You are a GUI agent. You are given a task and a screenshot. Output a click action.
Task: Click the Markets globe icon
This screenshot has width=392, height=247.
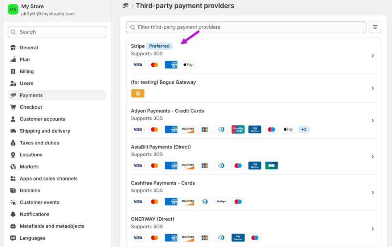pyautogui.click(x=13, y=167)
